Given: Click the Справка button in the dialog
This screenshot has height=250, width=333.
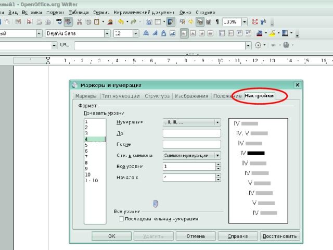Looking at the screenshot, I should coord(238,236).
